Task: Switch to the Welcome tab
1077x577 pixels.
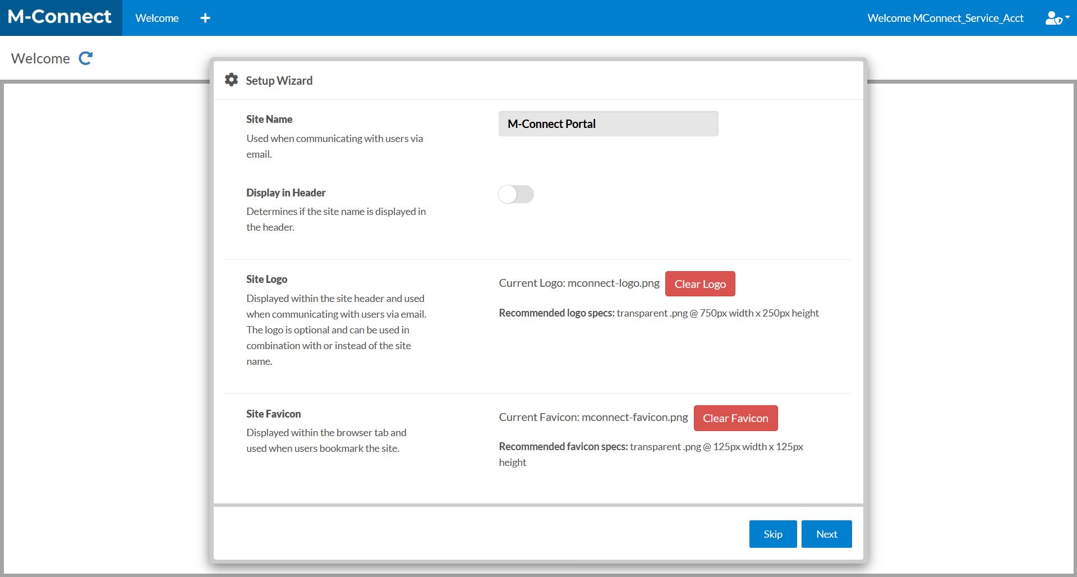Action: click(157, 18)
